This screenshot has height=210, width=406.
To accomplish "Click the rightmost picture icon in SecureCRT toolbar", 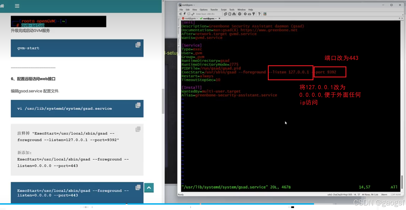I will pos(265,14).
